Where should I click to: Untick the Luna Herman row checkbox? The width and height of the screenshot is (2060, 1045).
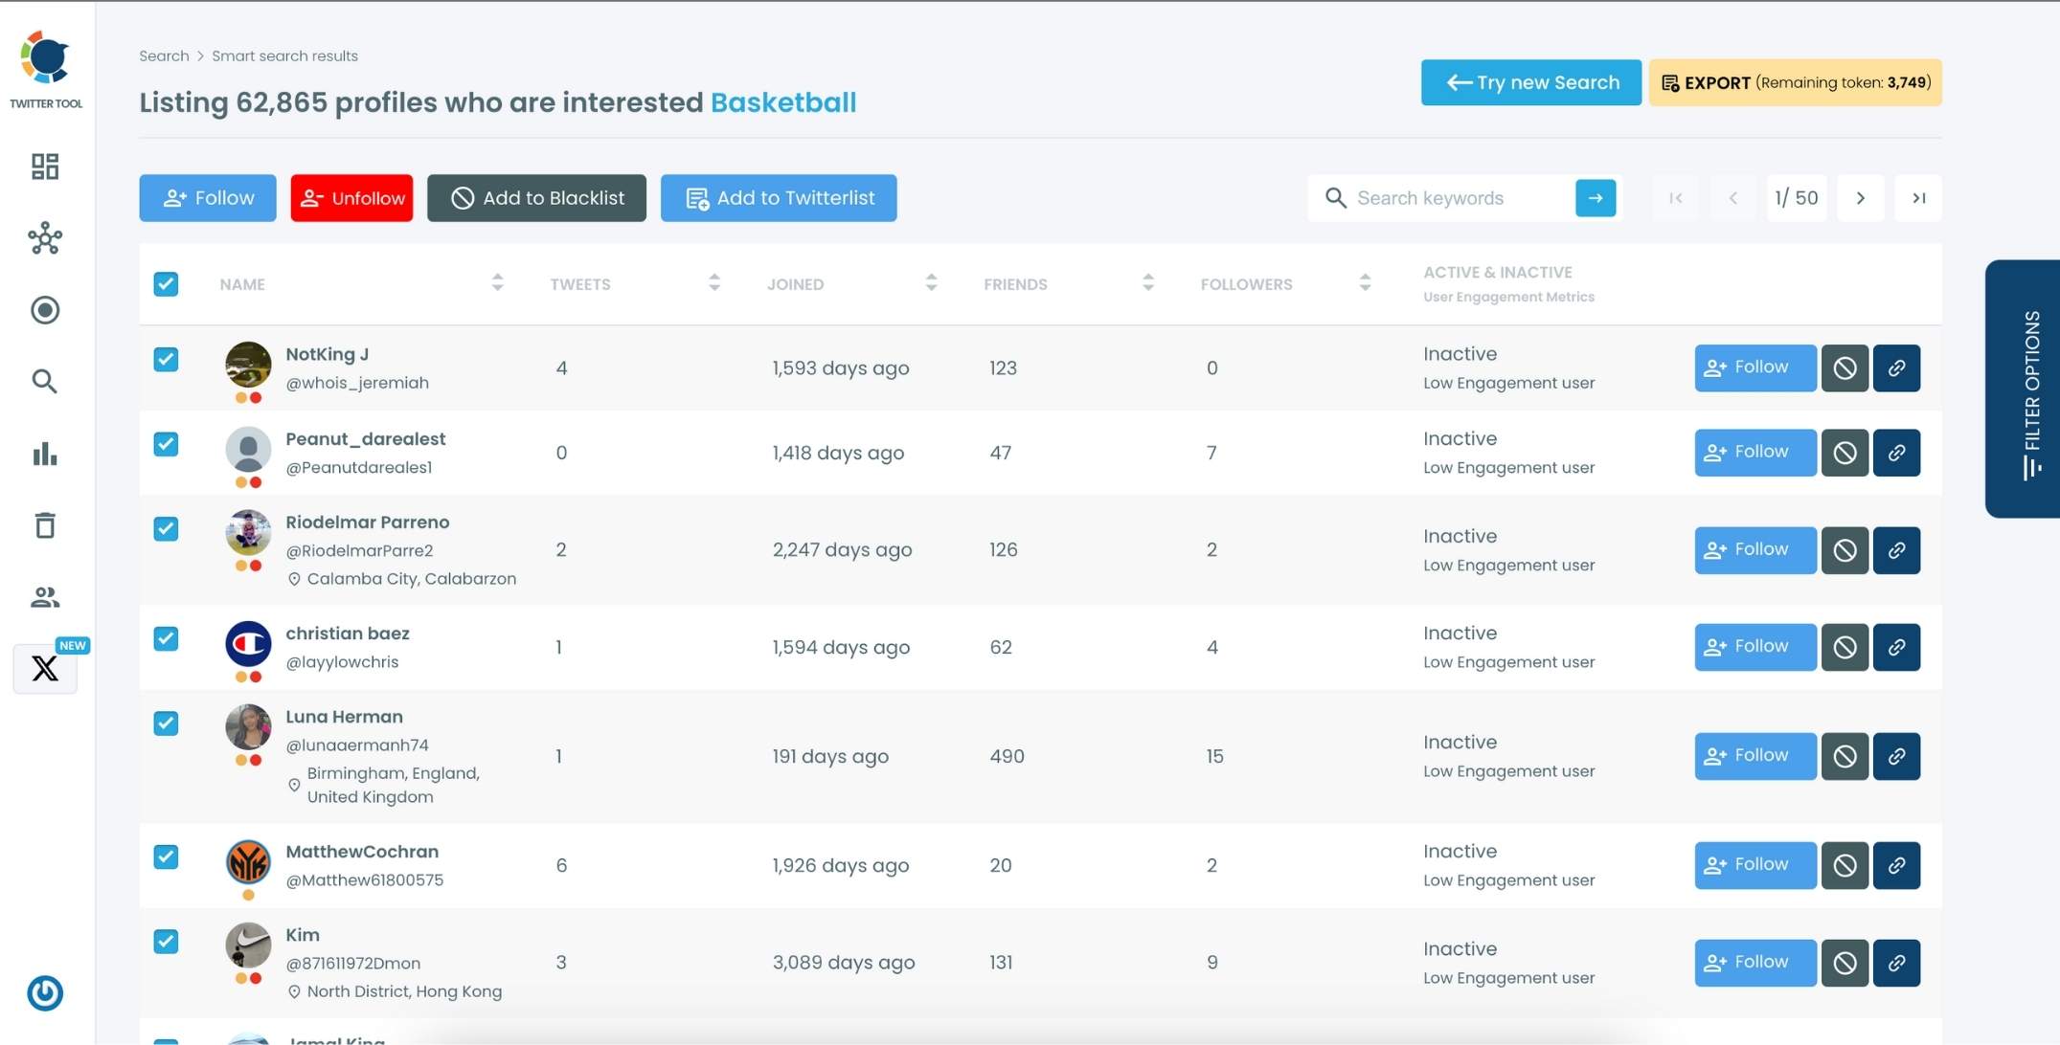pos(166,723)
